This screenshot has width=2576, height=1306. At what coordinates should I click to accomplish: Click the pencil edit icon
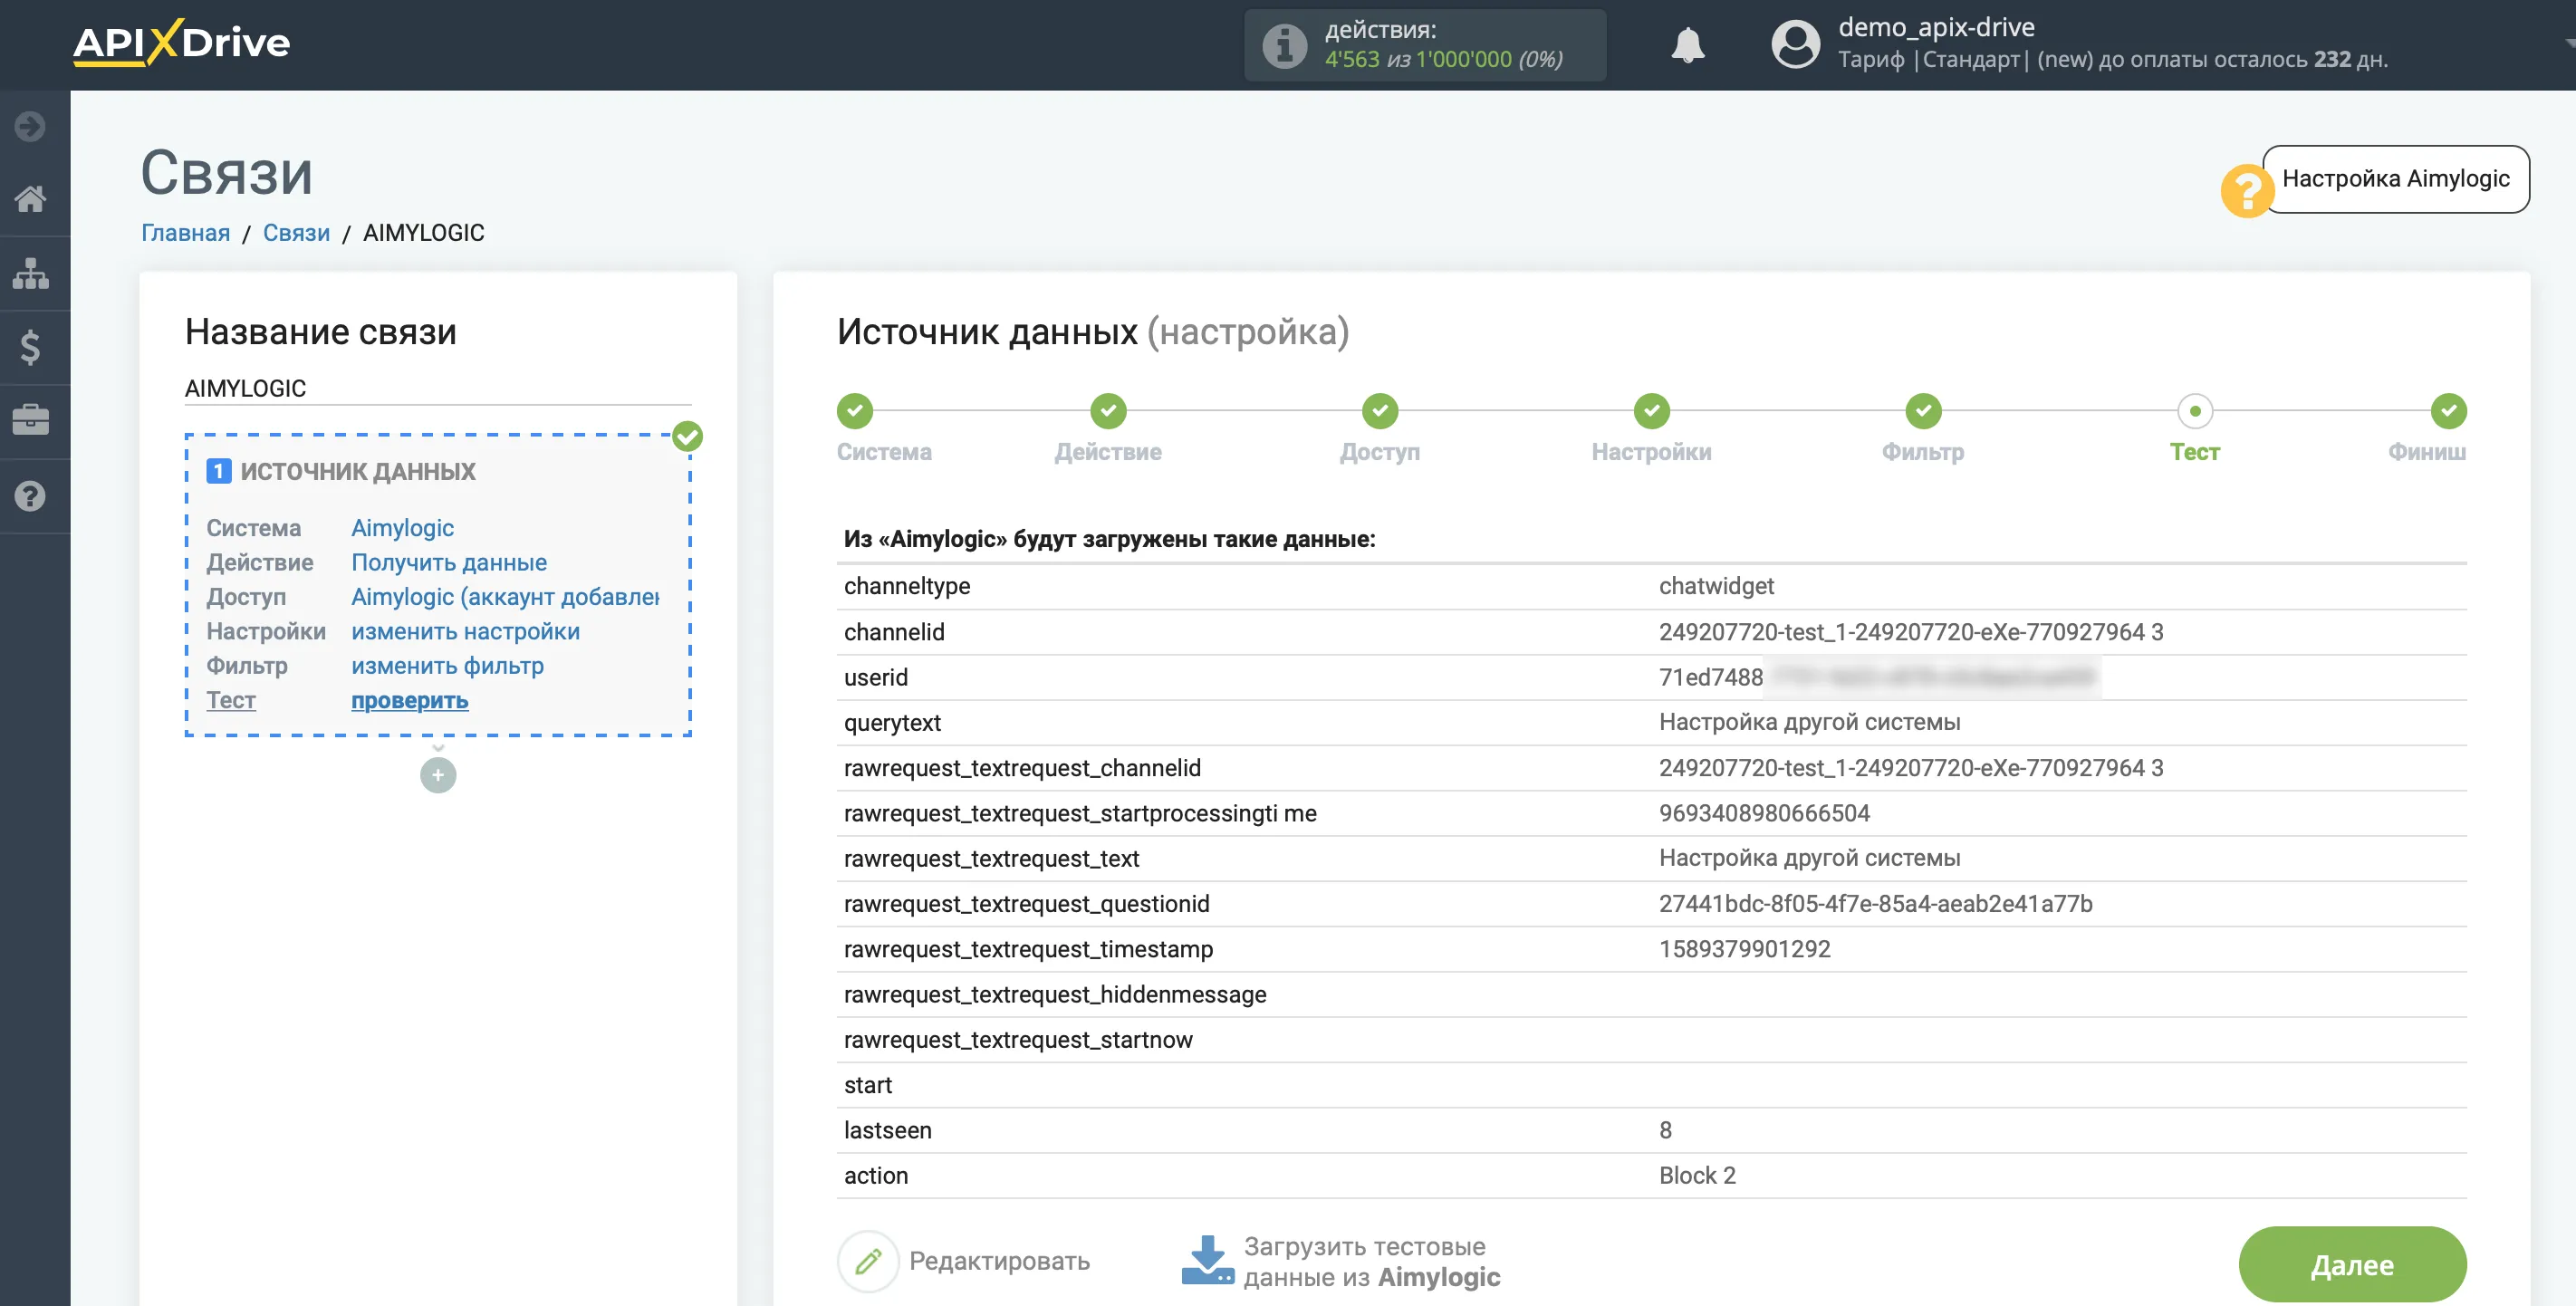click(868, 1261)
